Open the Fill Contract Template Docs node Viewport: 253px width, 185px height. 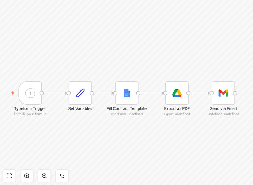click(x=126, y=93)
